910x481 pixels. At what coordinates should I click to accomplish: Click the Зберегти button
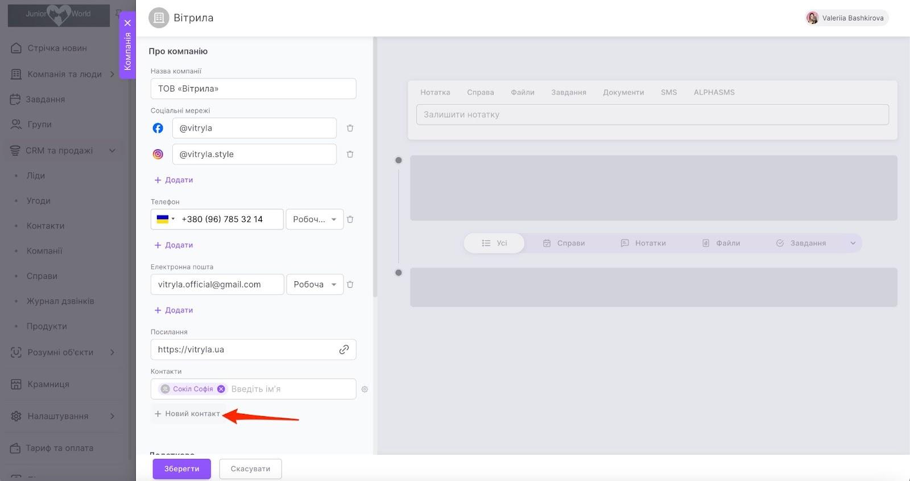pyautogui.click(x=181, y=469)
